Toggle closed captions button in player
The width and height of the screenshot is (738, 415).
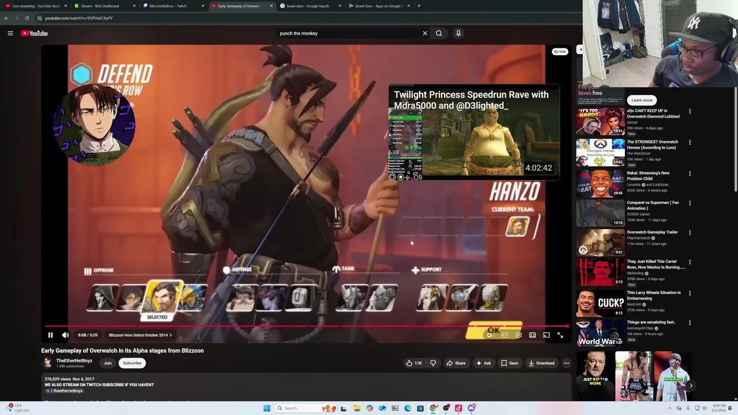(504, 335)
